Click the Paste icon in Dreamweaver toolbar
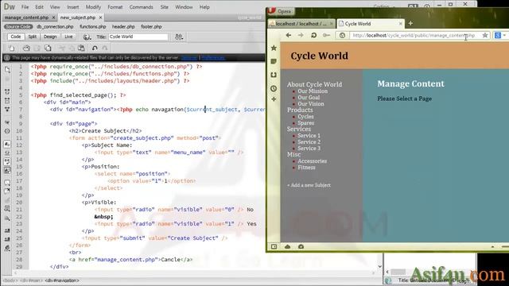 click(81, 48)
